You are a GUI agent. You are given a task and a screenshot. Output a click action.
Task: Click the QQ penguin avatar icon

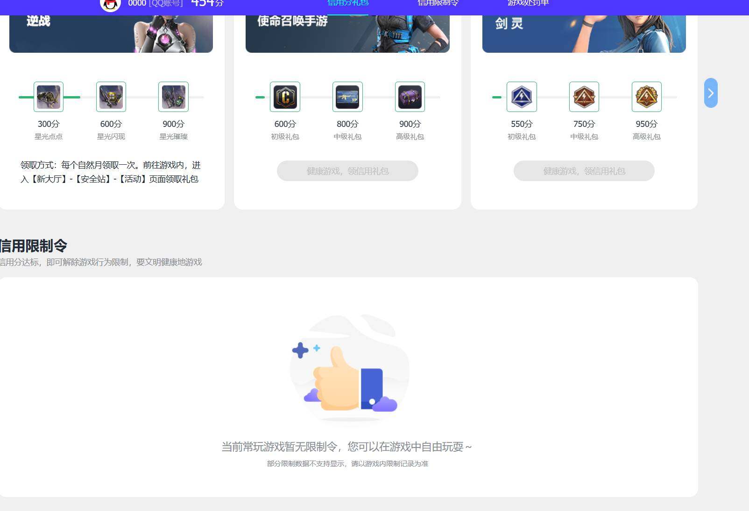110,5
